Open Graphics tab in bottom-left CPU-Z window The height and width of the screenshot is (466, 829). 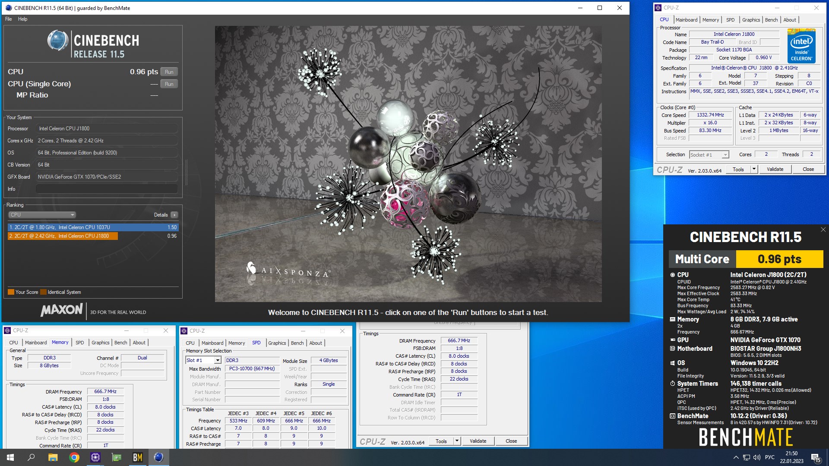point(100,343)
